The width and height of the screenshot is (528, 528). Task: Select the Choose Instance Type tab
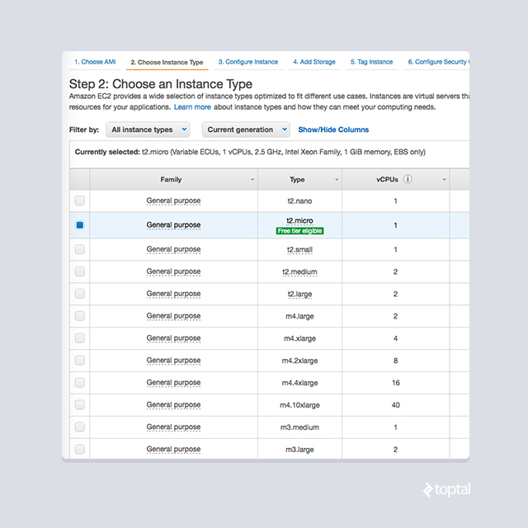(167, 63)
